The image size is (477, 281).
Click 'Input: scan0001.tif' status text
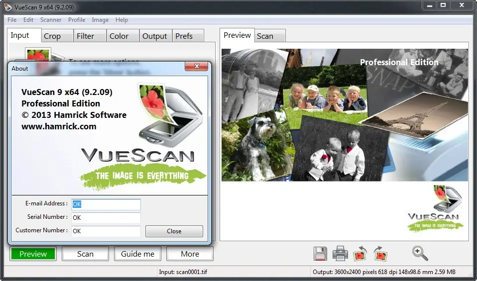pos(183,272)
